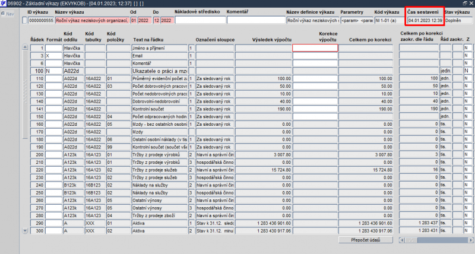
Task: Click the Čas sestavení value 04.01.2023 12:39
Action: 425,21
